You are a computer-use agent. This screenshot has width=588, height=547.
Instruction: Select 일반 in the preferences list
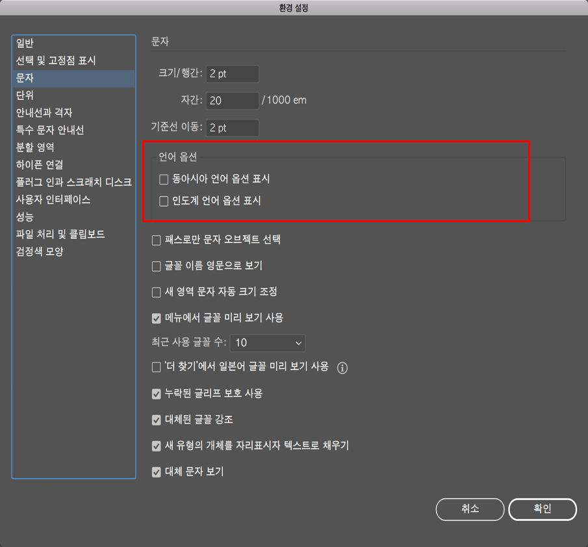click(73, 43)
